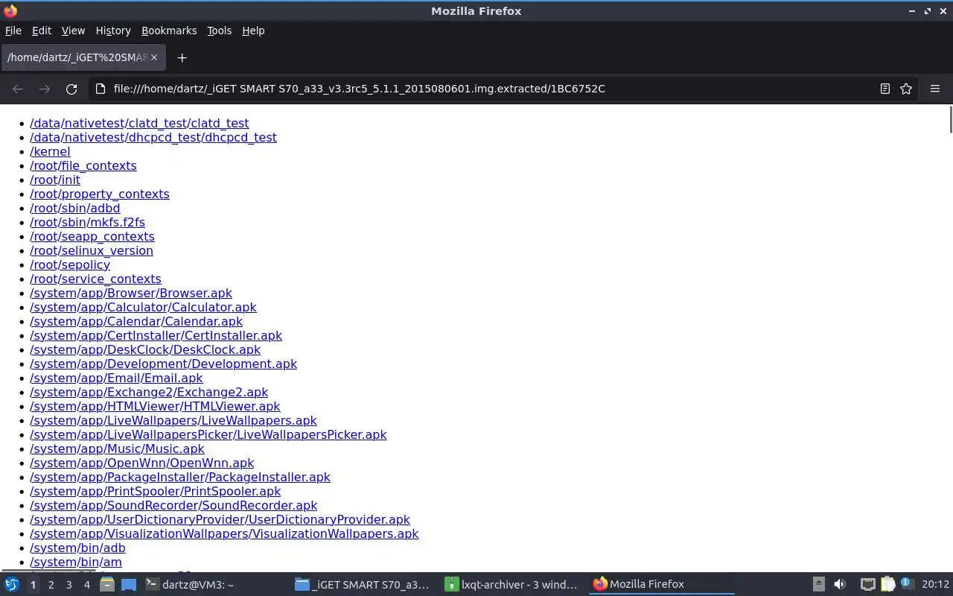This screenshot has height=596, width=953.
Task: Open the Firefox hamburger application menu
Action: pos(935,89)
